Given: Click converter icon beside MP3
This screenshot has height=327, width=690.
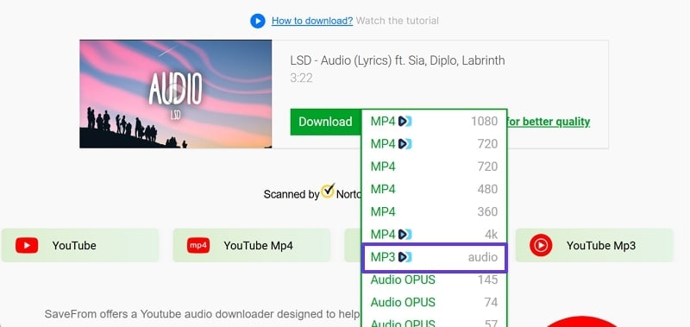Looking at the screenshot, I should tap(405, 257).
